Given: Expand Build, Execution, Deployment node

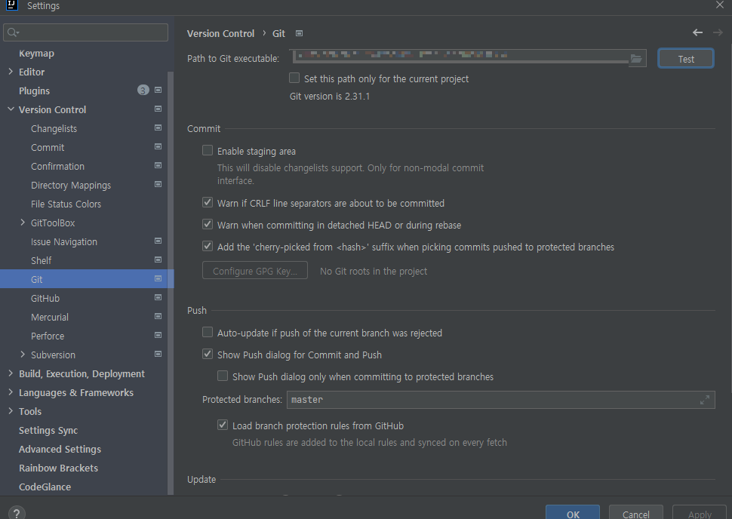Looking at the screenshot, I should click(x=11, y=373).
